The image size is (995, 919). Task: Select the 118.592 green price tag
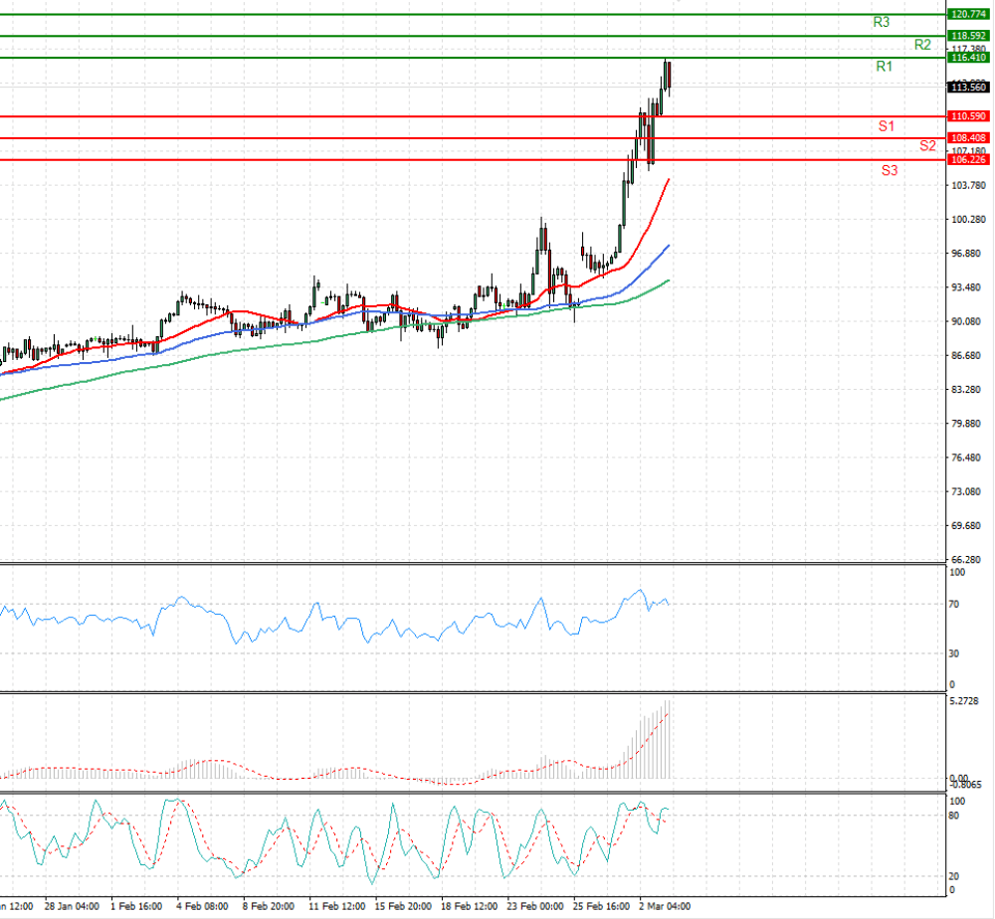pyautogui.click(x=968, y=36)
